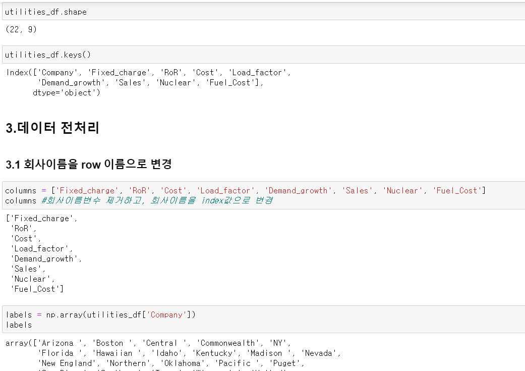This screenshot has height=371, width=525.
Task: Select the '3.1 회사이름을 row 이름으로 변경' subheading
Action: click(x=88, y=164)
